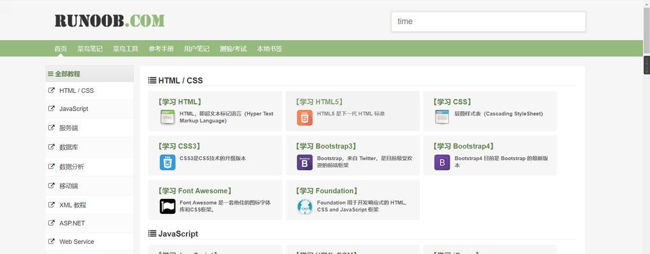This screenshot has height=254, width=650.
Task: Click list icon beside JavaScript section heading
Action: coord(152,234)
